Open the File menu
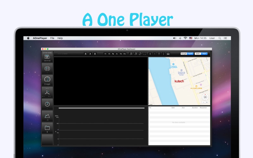Viewport: 253px width, 158px height. (52, 38)
